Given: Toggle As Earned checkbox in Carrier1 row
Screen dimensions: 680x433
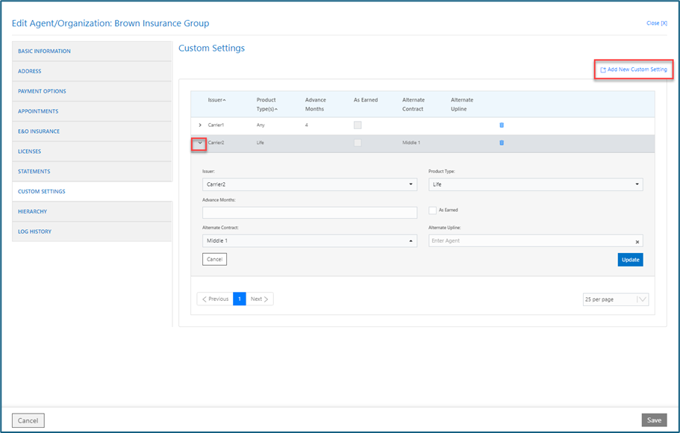Looking at the screenshot, I should point(358,125).
